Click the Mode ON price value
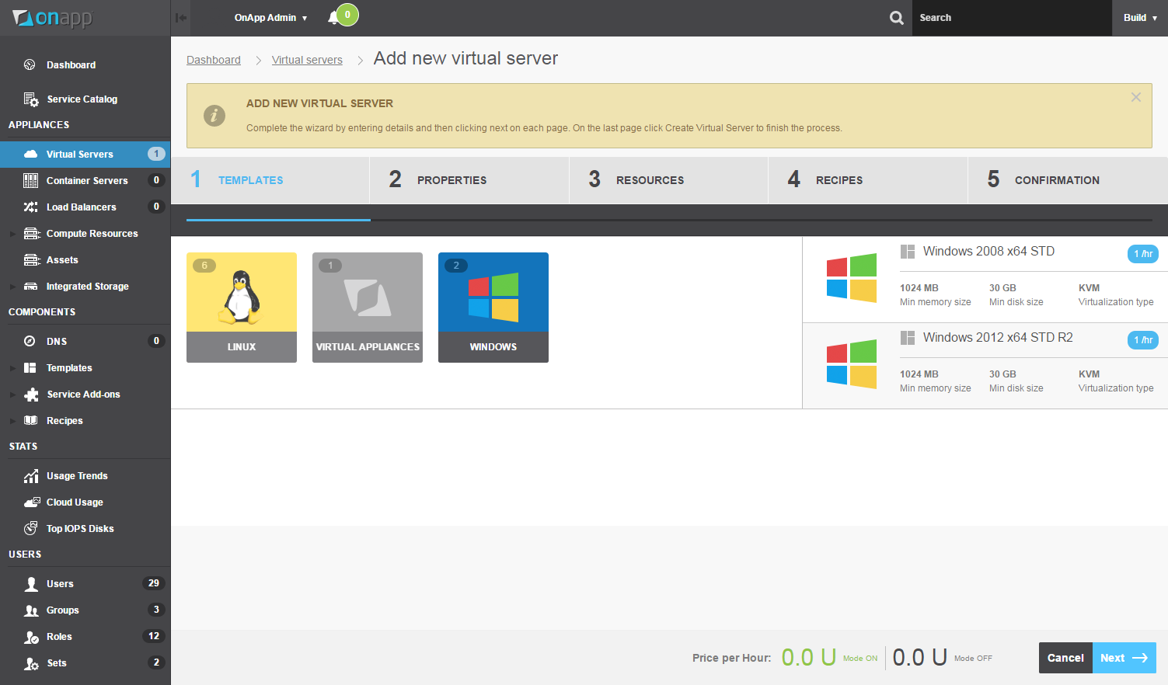1168x685 pixels. (x=808, y=658)
